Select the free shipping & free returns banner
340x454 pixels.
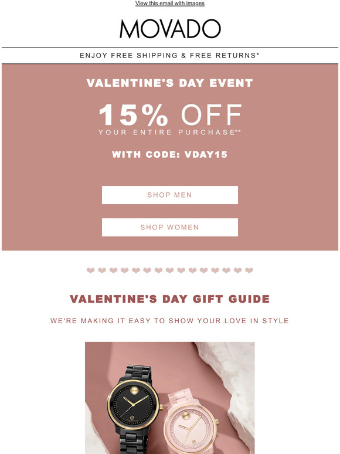click(169, 55)
